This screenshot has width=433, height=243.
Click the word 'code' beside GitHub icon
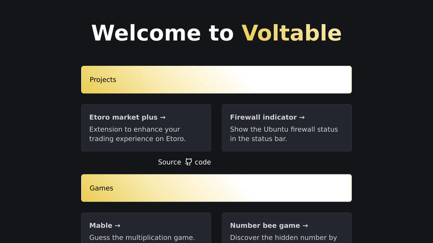pyautogui.click(x=202, y=163)
